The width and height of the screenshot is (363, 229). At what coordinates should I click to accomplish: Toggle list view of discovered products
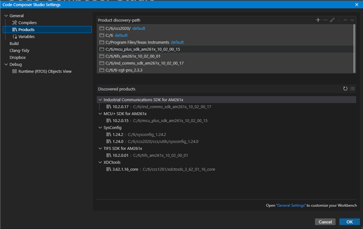[x=352, y=88]
